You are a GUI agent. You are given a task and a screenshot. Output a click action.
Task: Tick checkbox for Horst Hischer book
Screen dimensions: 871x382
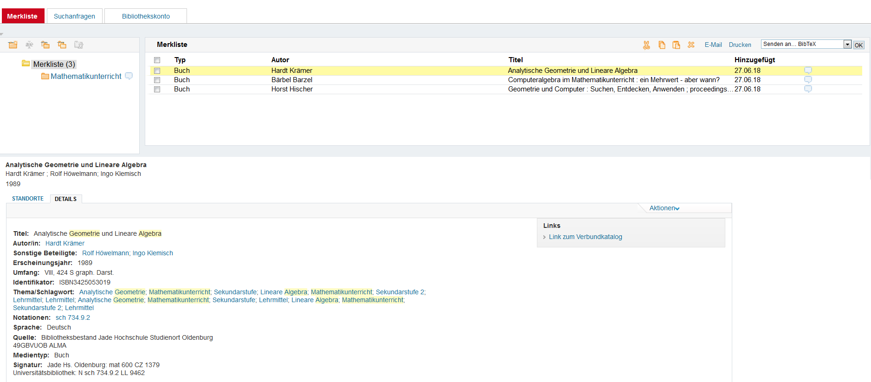[157, 90]
